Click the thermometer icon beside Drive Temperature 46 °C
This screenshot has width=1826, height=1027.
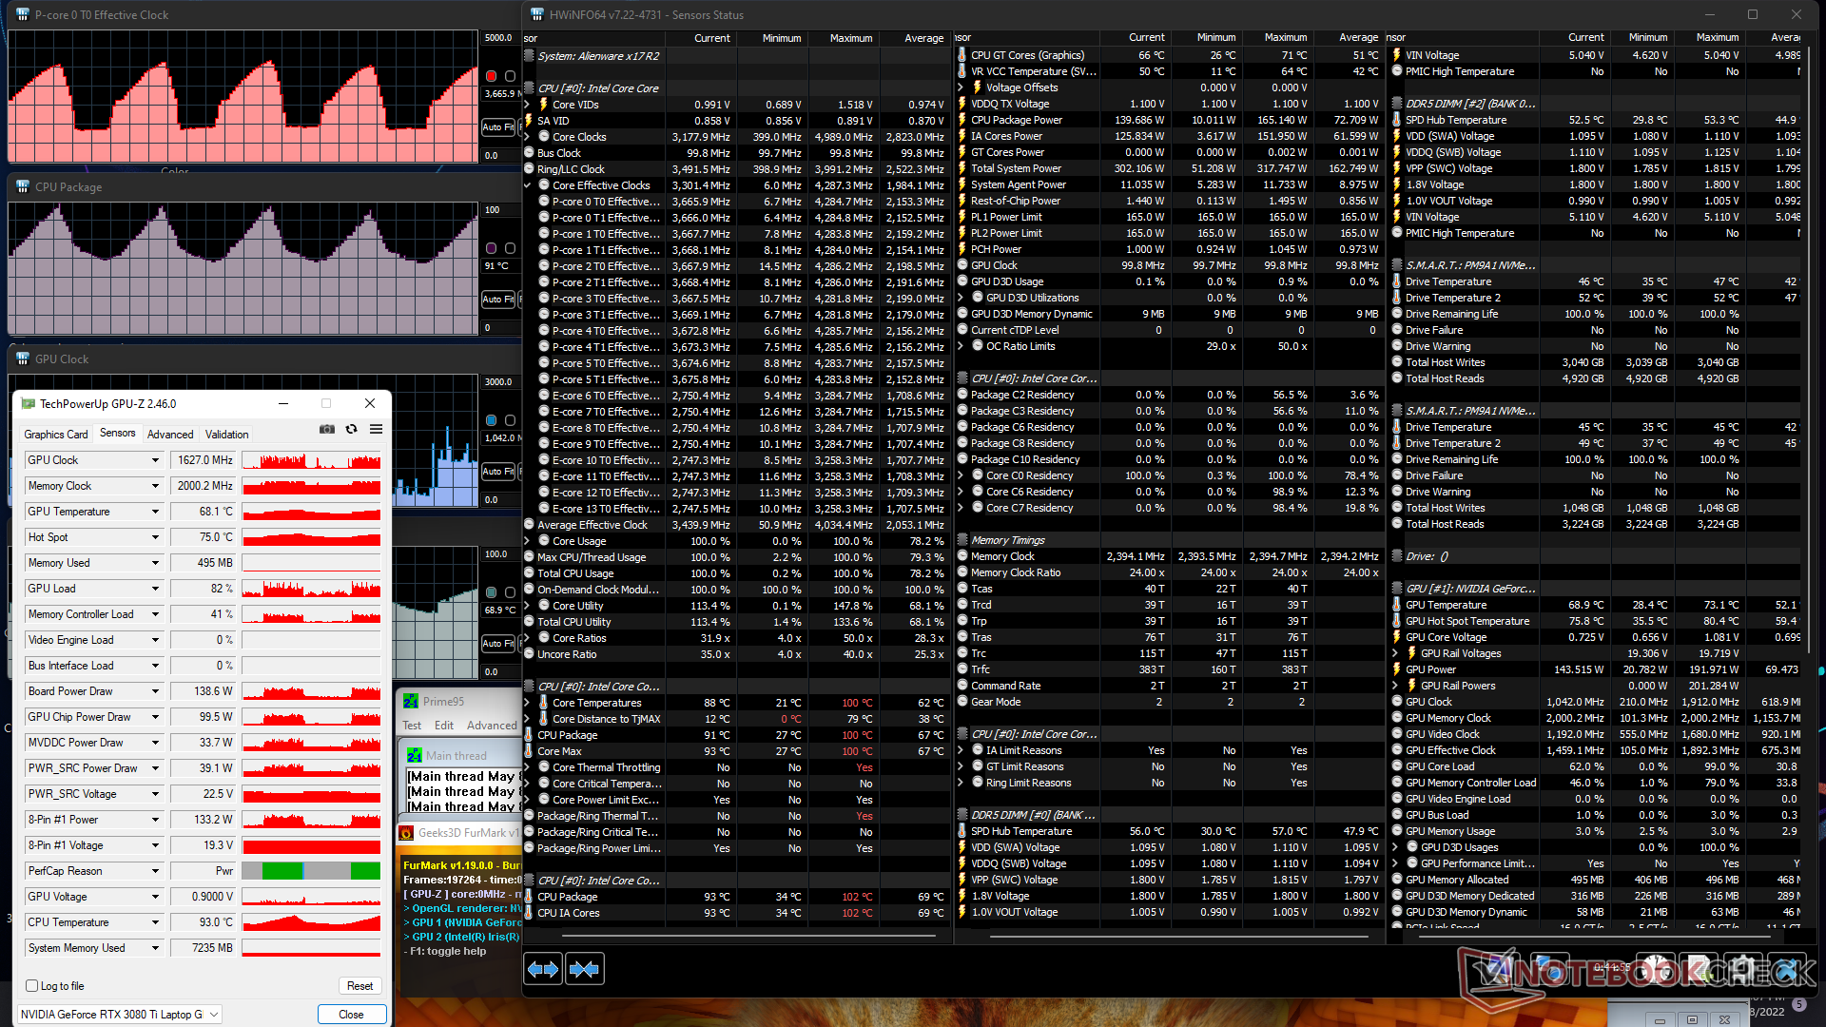coord(1397,281)
